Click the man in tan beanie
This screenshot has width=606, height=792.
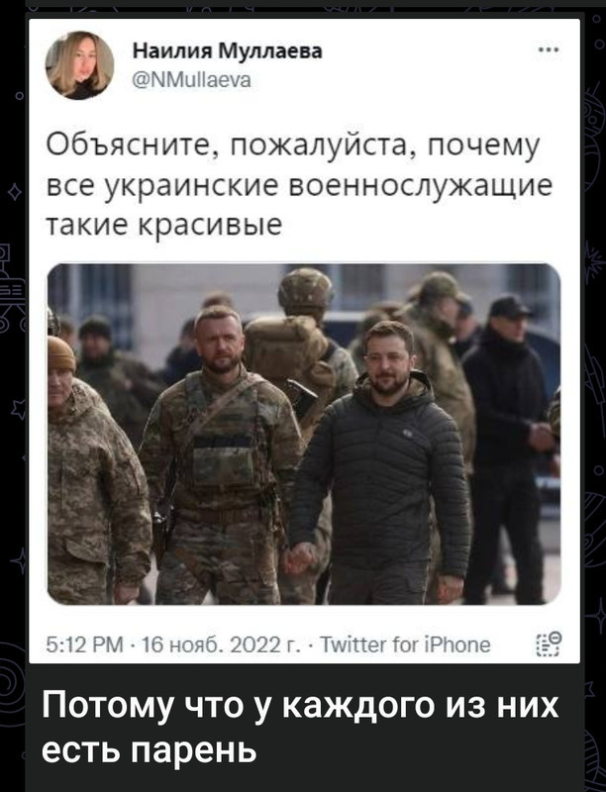(93, 469)
